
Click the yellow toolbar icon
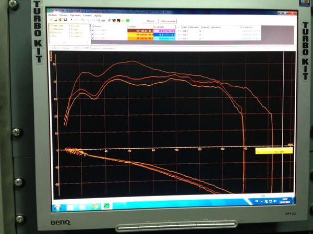123,21
